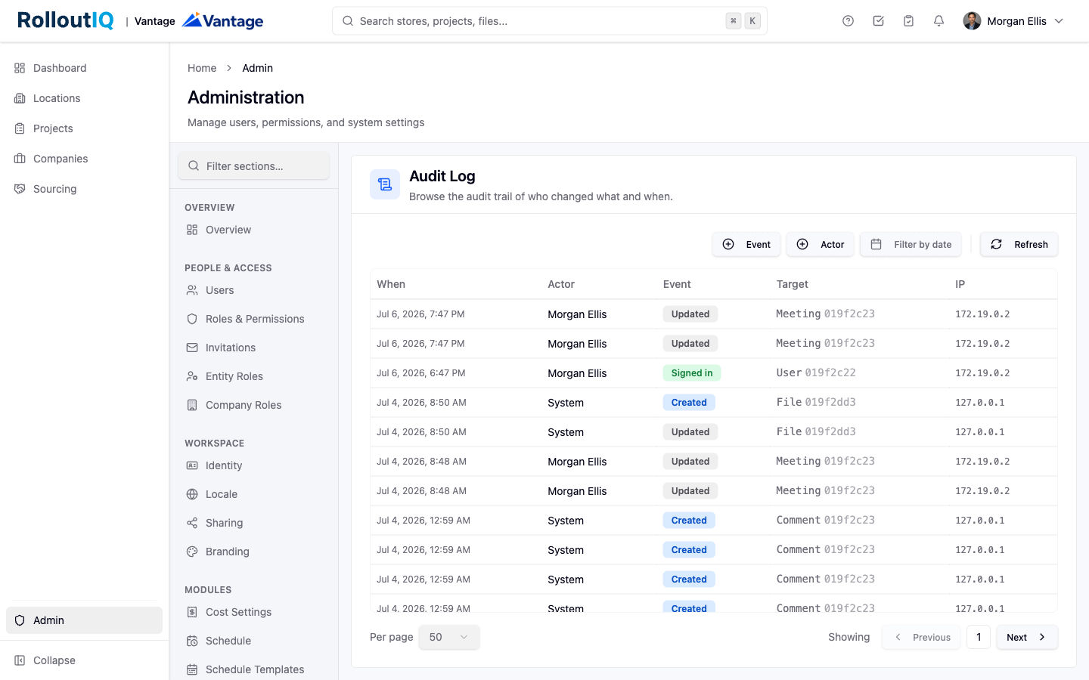Screen dimensions: 1089x680
Task: Click the Admin breadcrumb
Action: click(x=257, y=68)
